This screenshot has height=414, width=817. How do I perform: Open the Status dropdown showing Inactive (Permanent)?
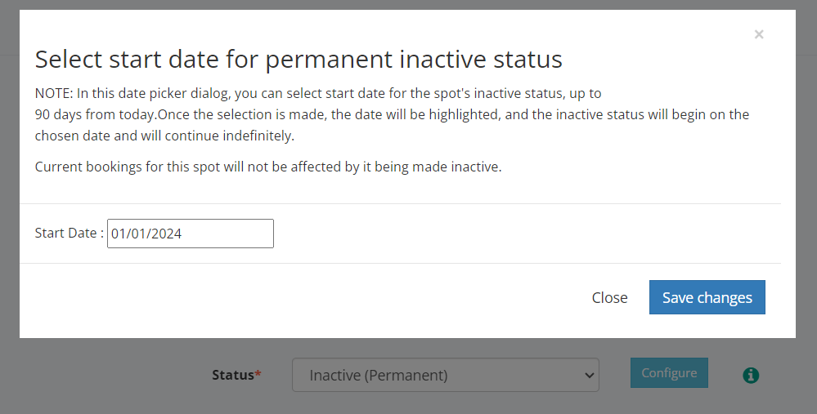click(445, 375)
